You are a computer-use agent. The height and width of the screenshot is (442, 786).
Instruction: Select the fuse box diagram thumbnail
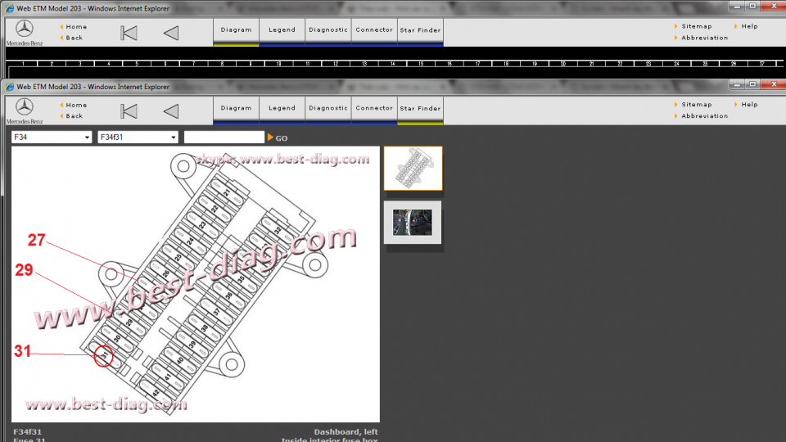413,169
